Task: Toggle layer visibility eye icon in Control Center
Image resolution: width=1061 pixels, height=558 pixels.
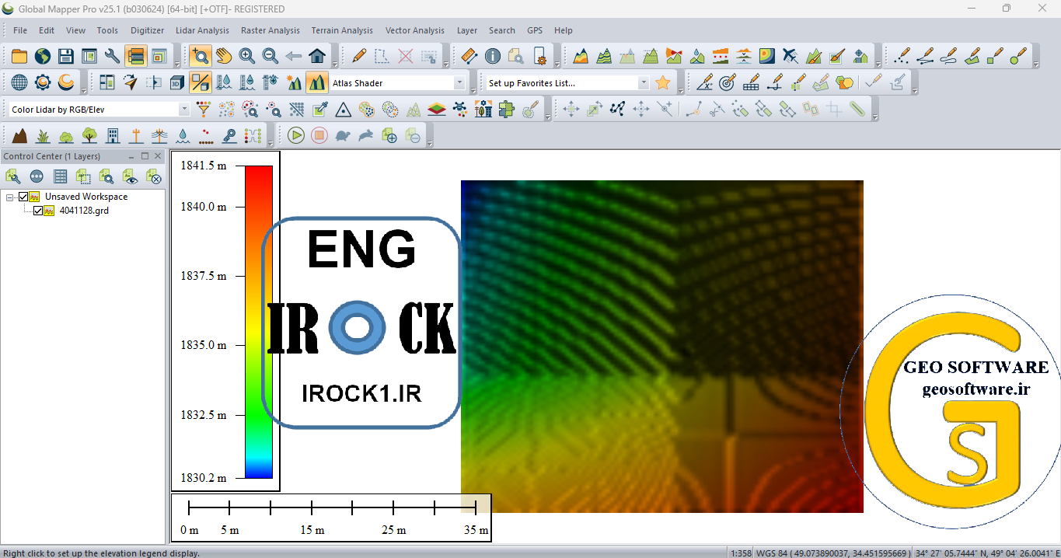Action: click(x=130, y=177)
